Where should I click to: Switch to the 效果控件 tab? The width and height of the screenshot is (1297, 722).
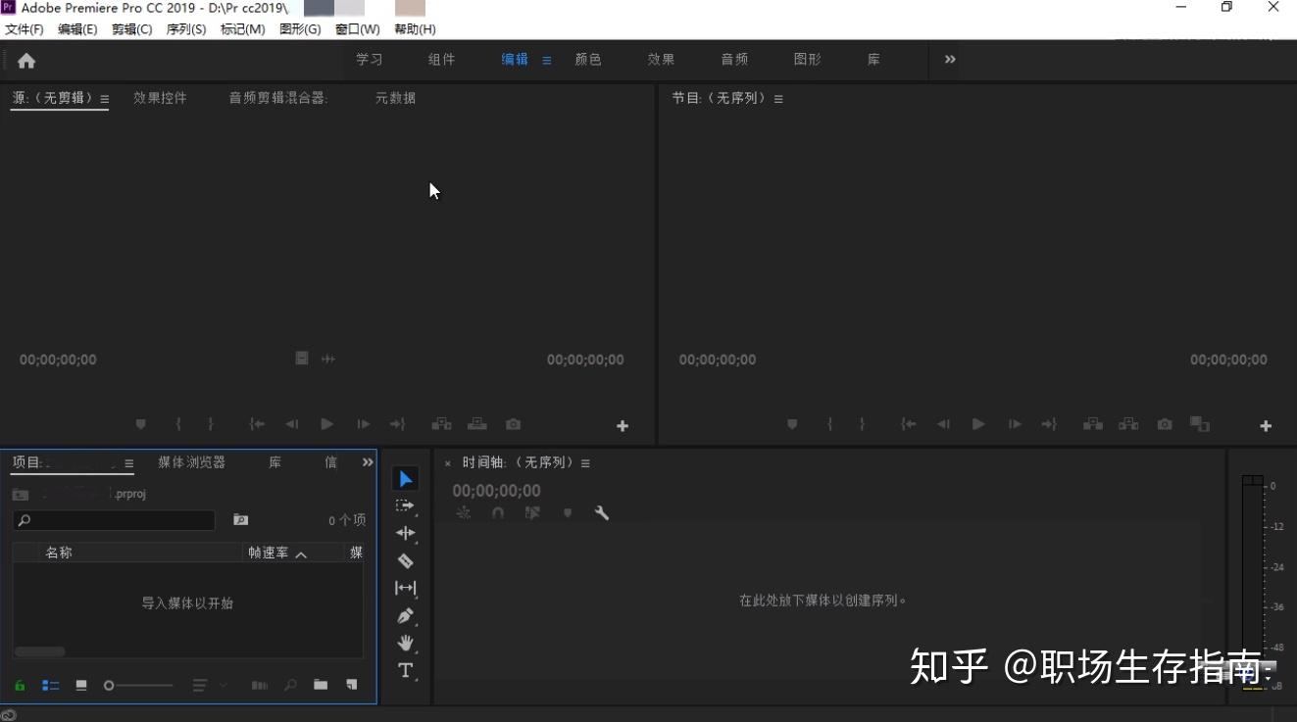[160, 98]
